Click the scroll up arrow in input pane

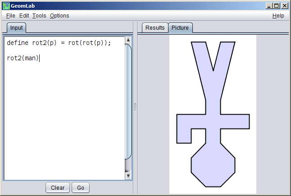pos(128,40)
